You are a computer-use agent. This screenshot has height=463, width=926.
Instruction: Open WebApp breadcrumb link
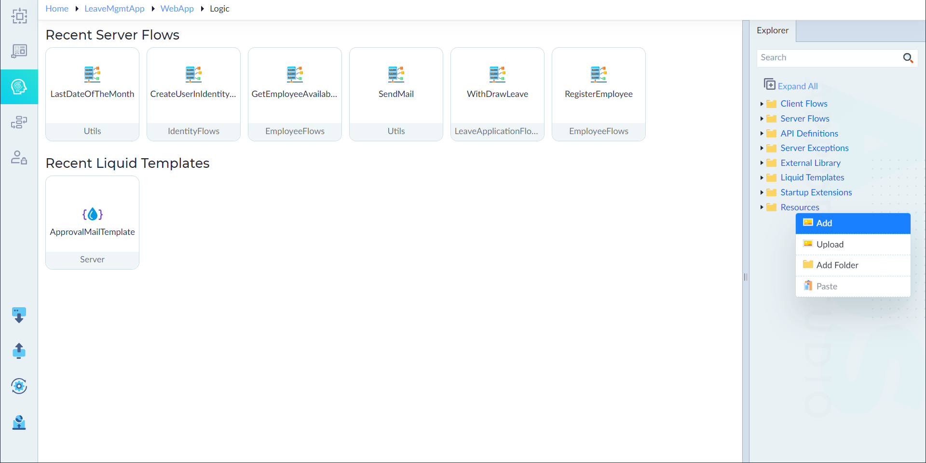tap(177, 9)
